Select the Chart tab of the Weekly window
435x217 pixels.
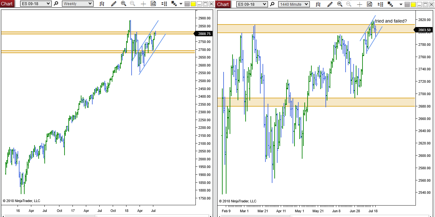click(x=7, y=3)
